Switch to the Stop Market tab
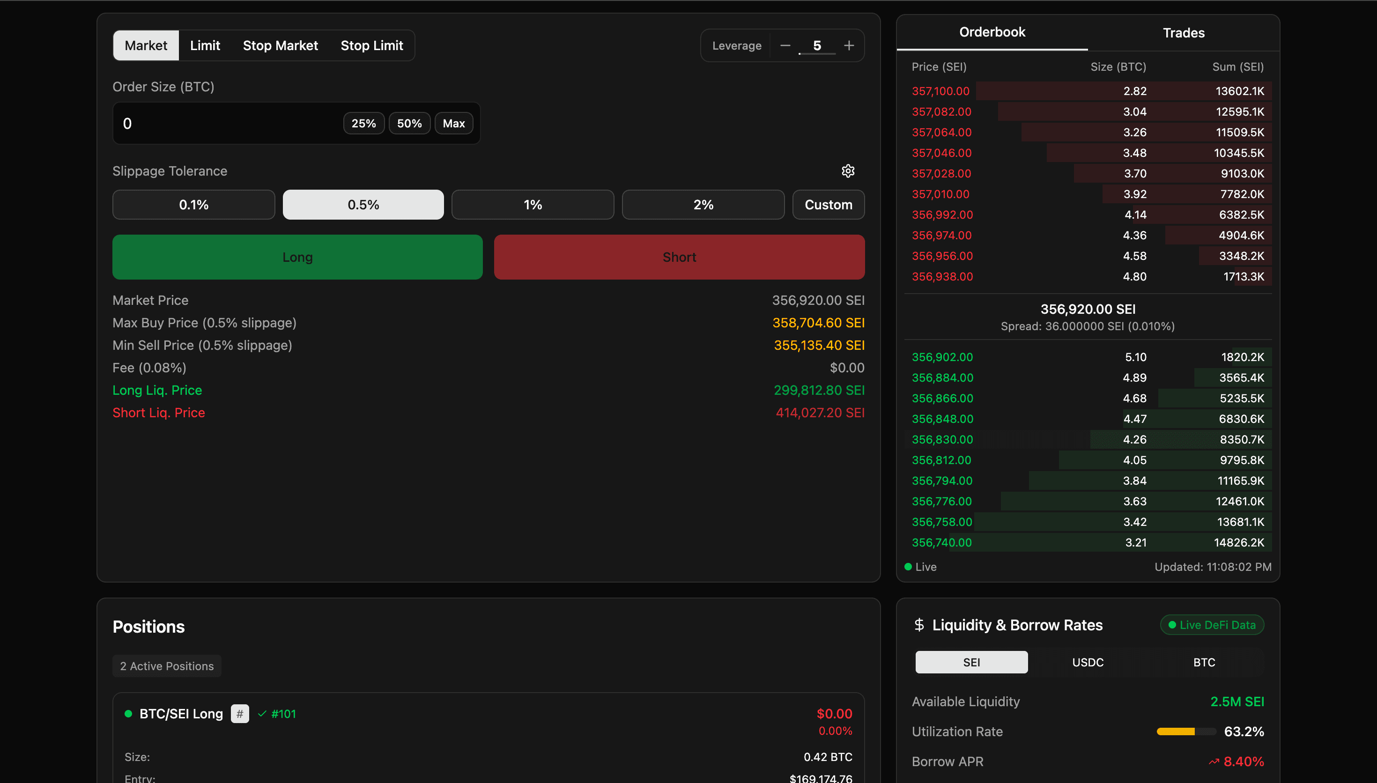The width and height of the screenshot is (1377, 783). click(x=280, y=46)
